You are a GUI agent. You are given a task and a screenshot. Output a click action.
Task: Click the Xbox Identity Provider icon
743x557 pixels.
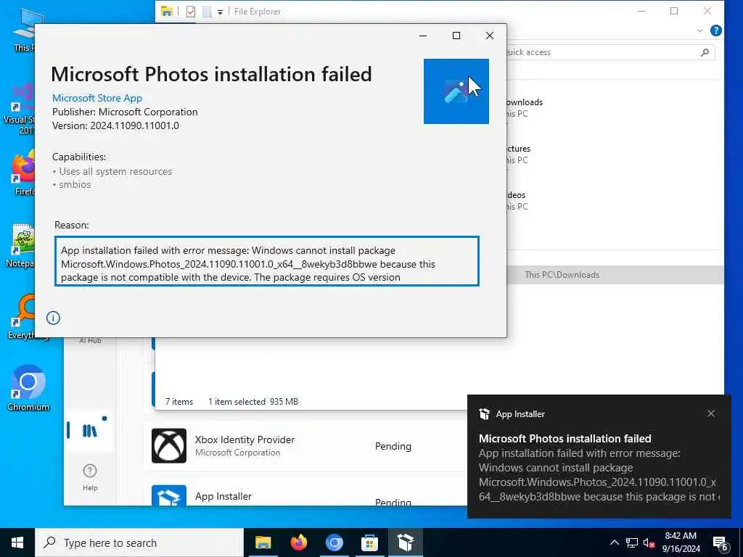[169, 446]
